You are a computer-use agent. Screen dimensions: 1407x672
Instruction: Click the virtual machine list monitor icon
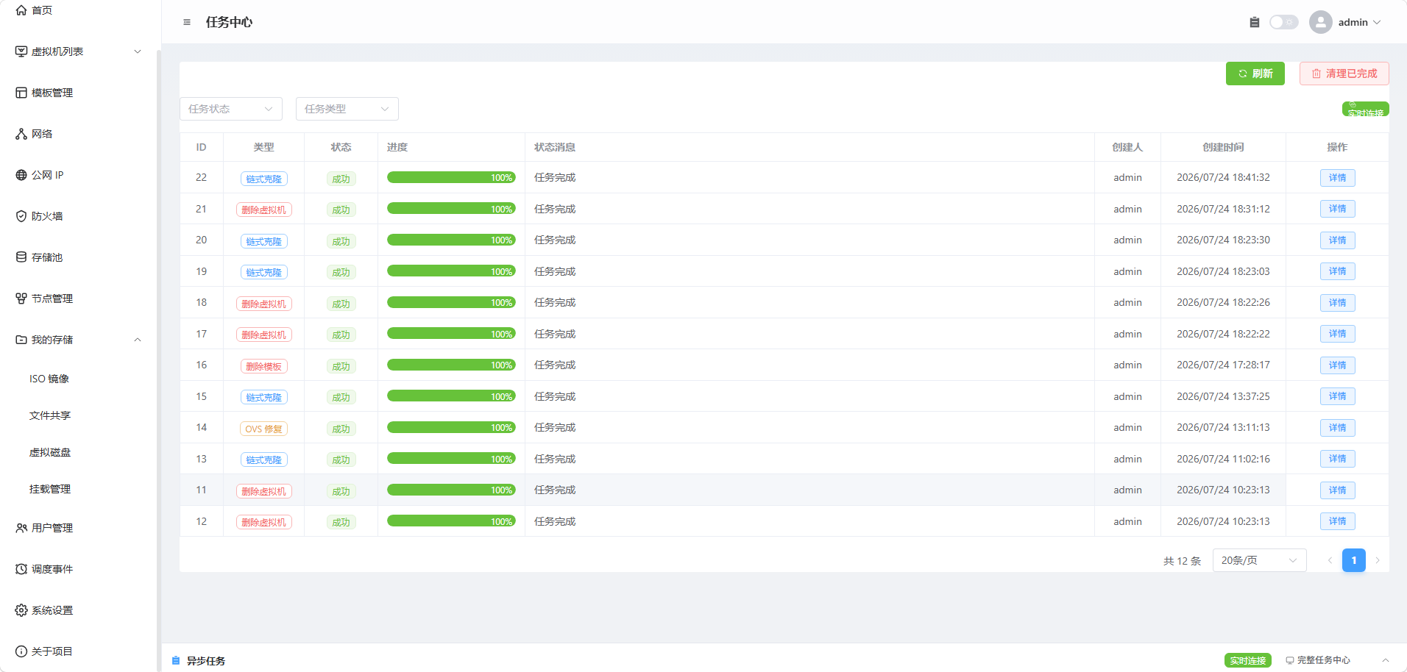tap(21, 51)
